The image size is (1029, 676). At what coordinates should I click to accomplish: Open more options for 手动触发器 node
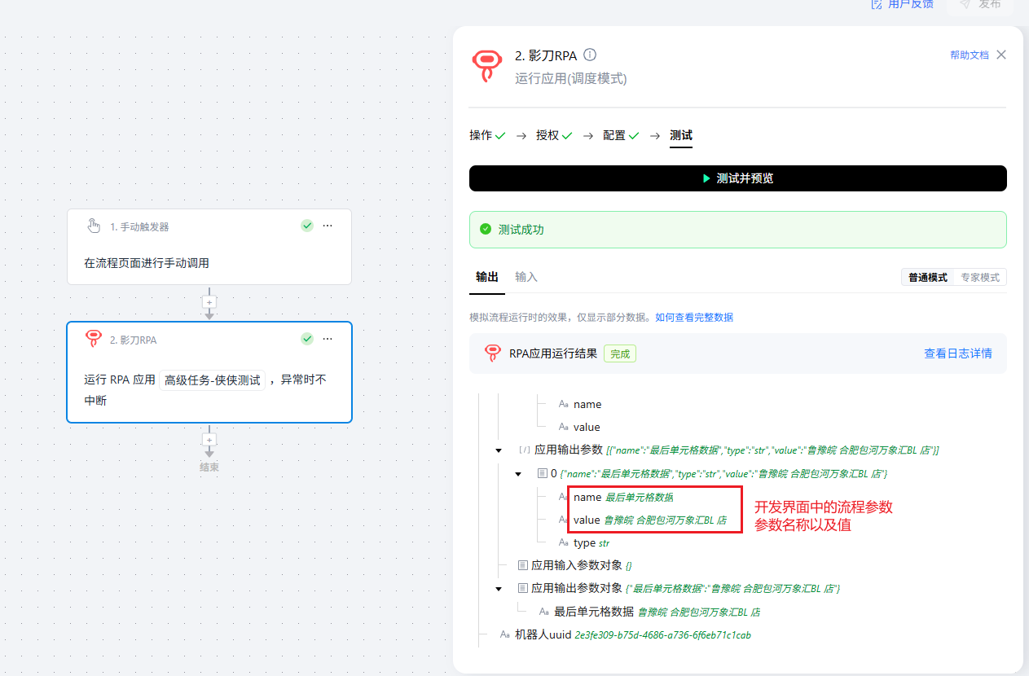[x=328, y=226]
